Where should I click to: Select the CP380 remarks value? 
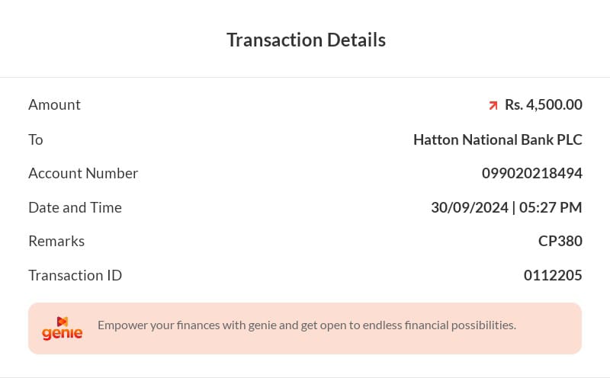click(560, 241)
